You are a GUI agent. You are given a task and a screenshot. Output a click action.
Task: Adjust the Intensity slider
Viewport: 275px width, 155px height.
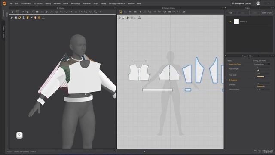pyautogui.click(x=263, y=86)
